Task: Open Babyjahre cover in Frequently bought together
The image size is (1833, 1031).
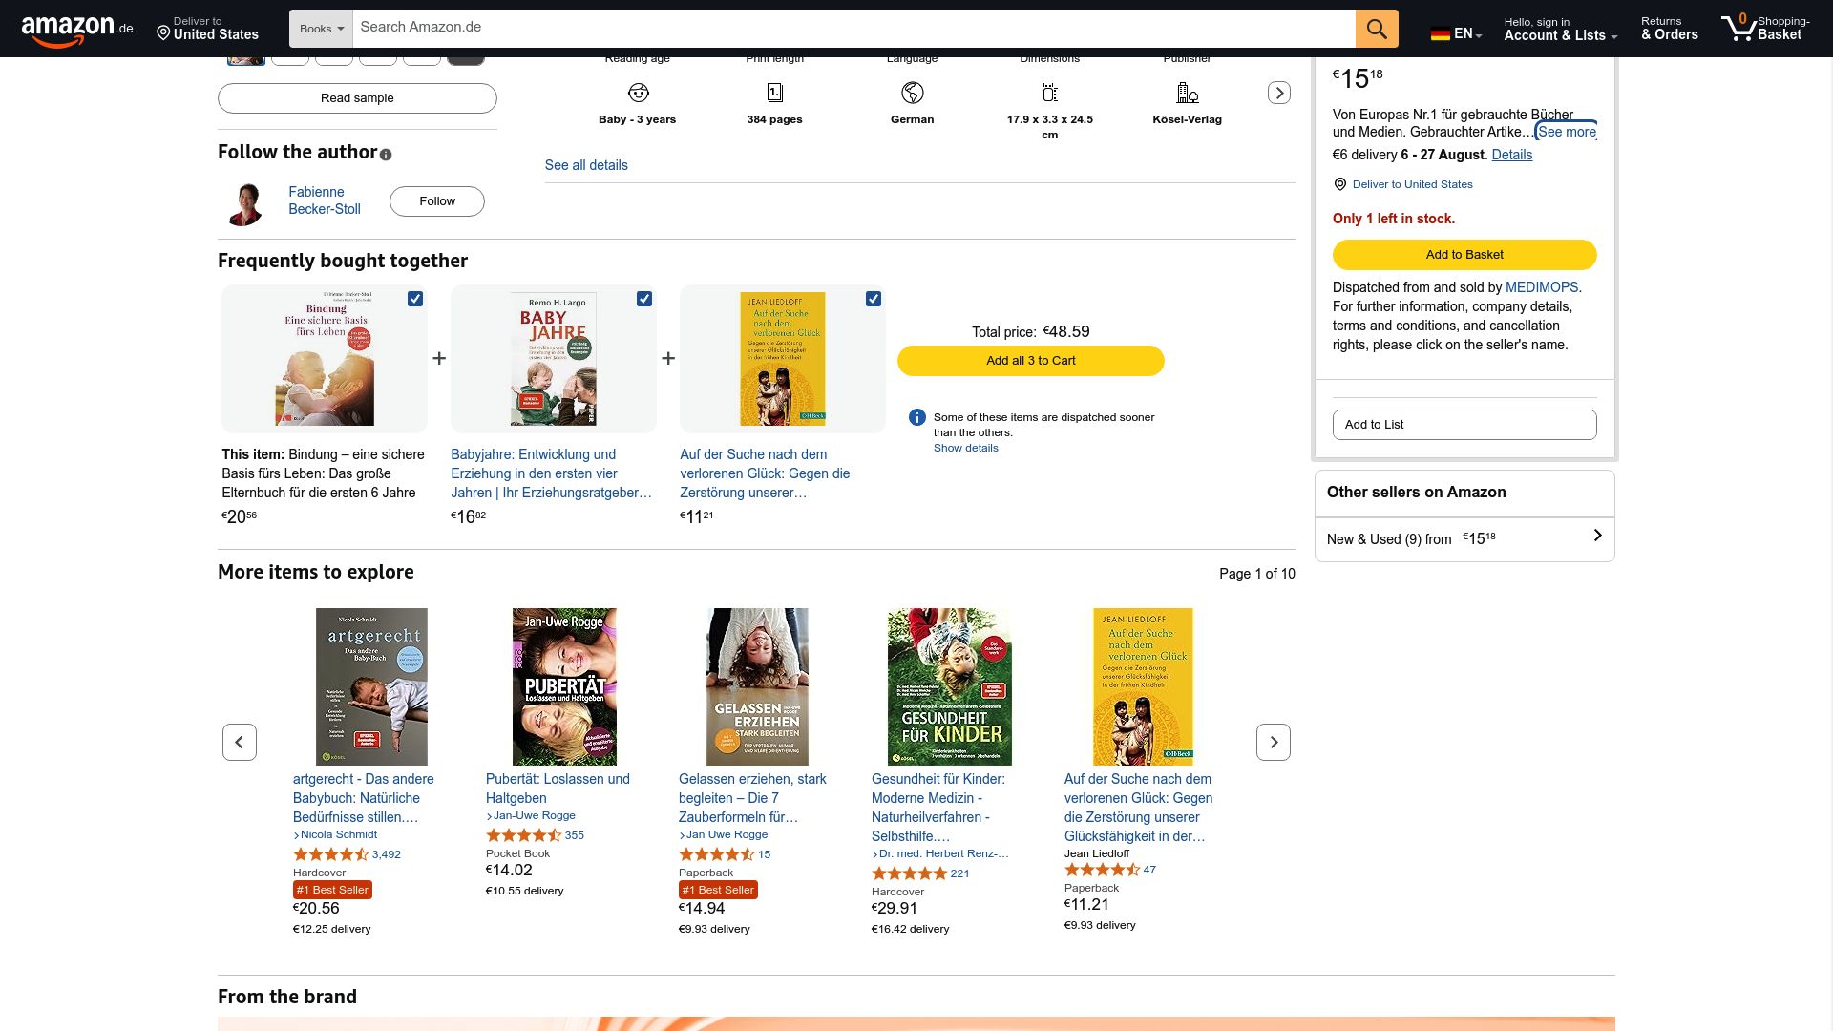Action: [x=553, y=359]
